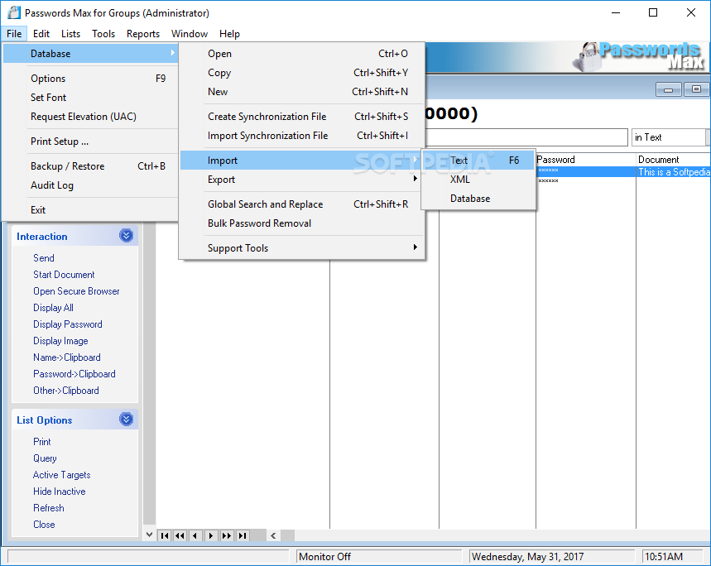The width and height of the screenshot is (711, 566).
Task: Open the Edit menu
Action: click(41, 34)
